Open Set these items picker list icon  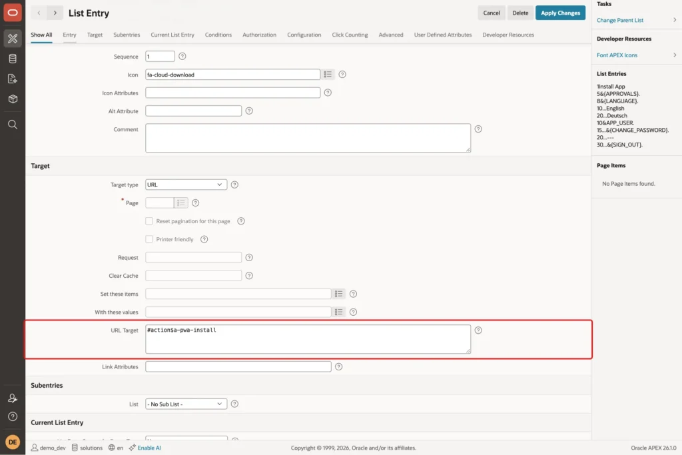pyautogui.click(x=338, y=294)
